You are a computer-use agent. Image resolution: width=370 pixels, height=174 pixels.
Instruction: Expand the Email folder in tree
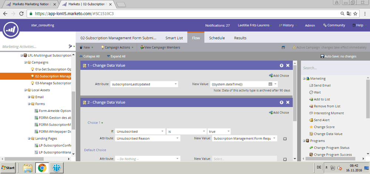pyautogui.click(x=29, y=97)
